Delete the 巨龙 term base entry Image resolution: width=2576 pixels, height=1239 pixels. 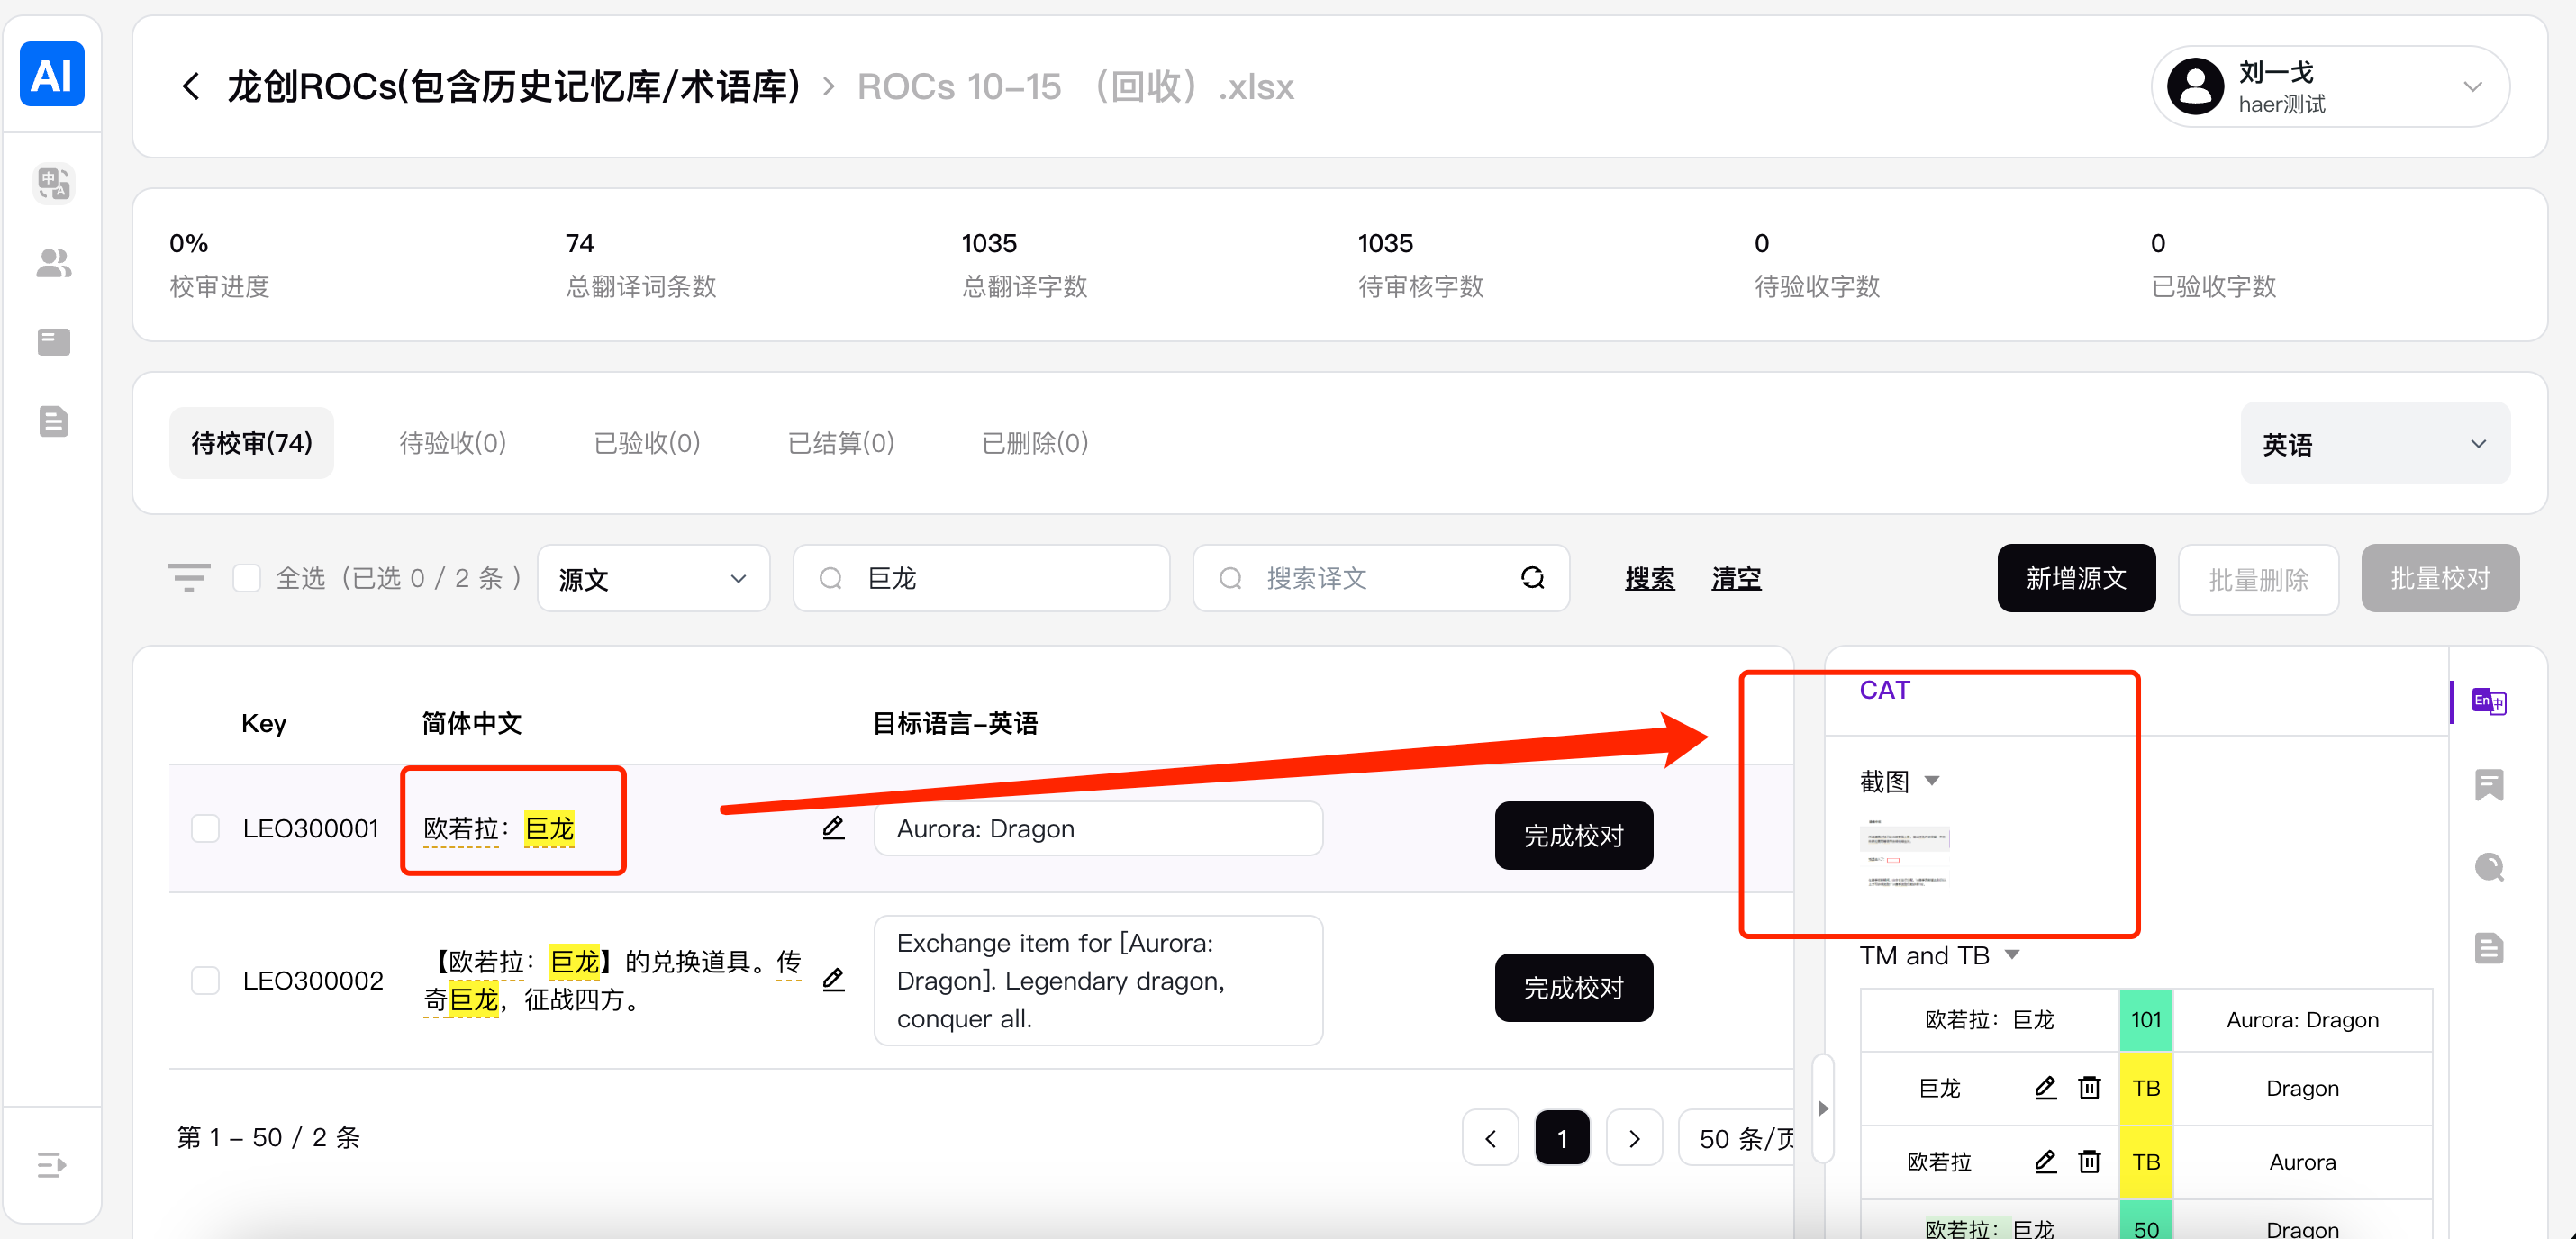2089,1088
